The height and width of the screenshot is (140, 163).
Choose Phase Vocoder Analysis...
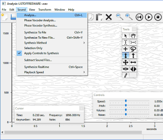(x=52, y=20)
